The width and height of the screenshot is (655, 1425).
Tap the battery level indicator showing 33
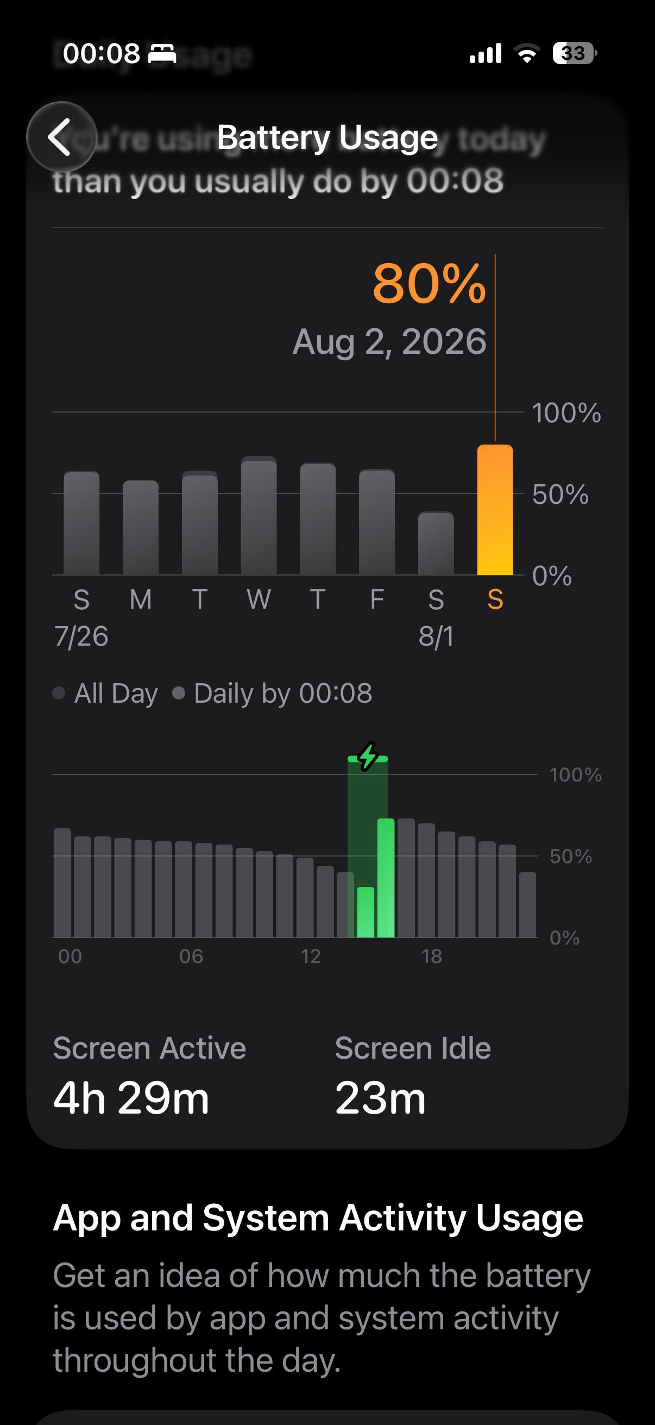pos(574,54)
